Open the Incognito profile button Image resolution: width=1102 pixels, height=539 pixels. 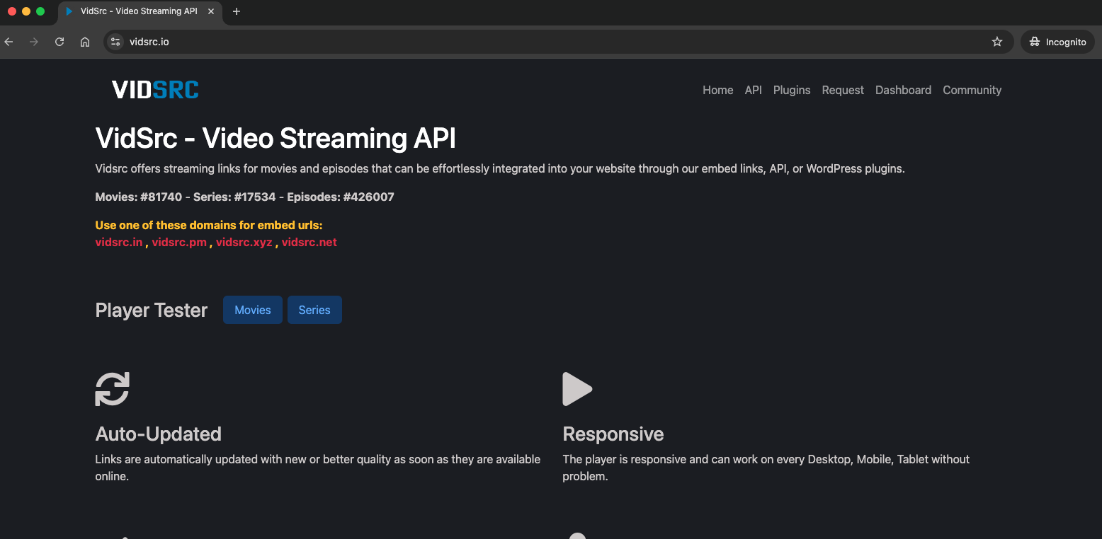click(x=1058, y=42)
